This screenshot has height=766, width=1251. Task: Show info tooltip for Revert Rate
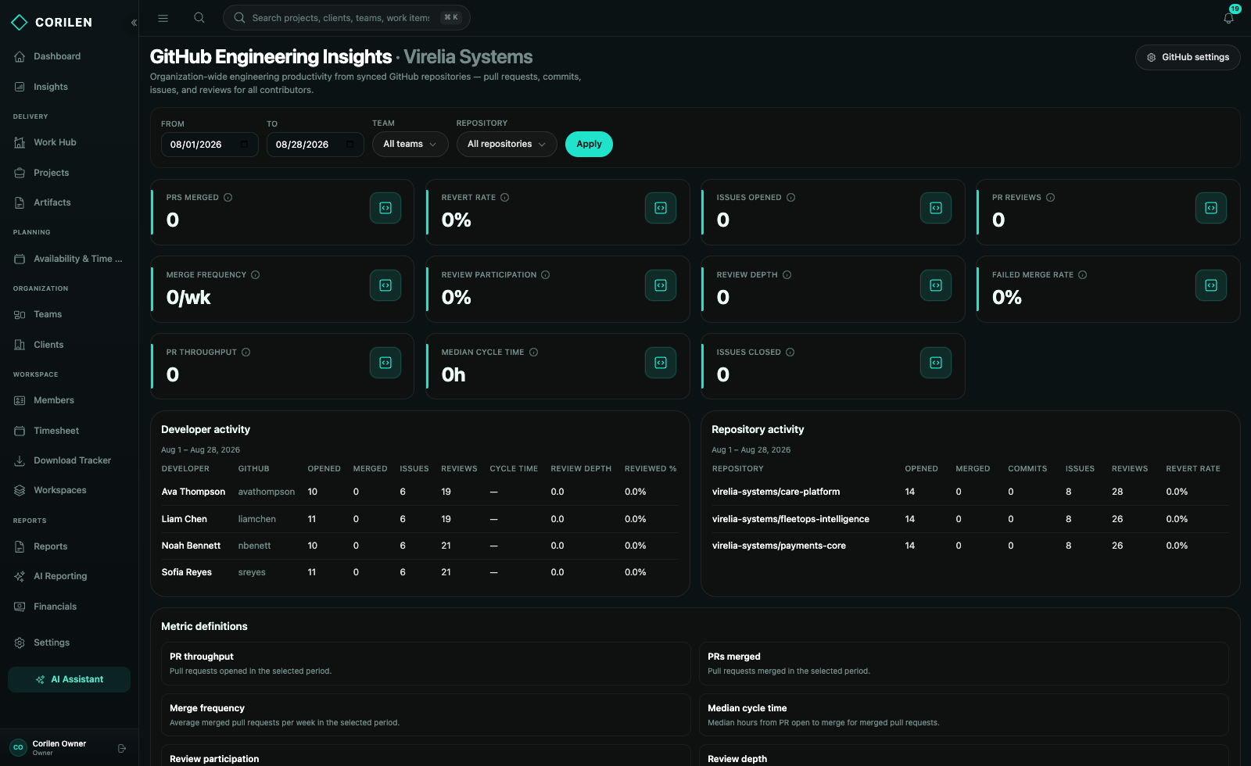(505, 198)
